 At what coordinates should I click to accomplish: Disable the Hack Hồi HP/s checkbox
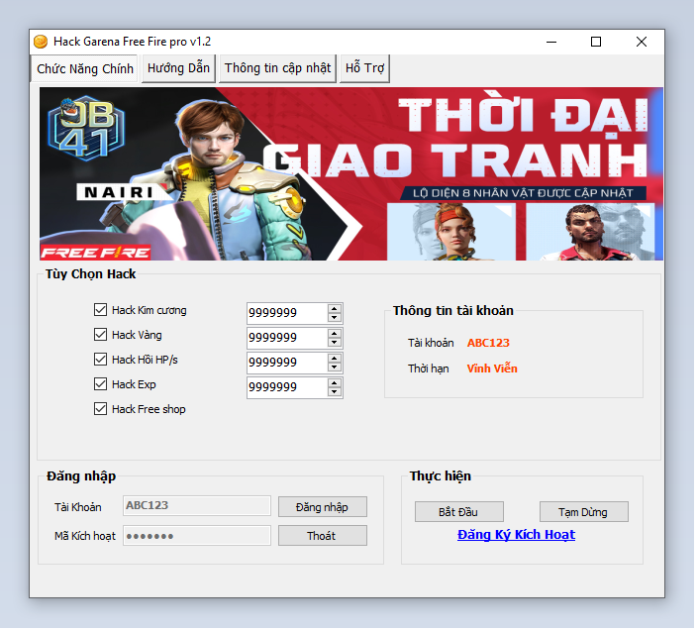tap(100, 360)
